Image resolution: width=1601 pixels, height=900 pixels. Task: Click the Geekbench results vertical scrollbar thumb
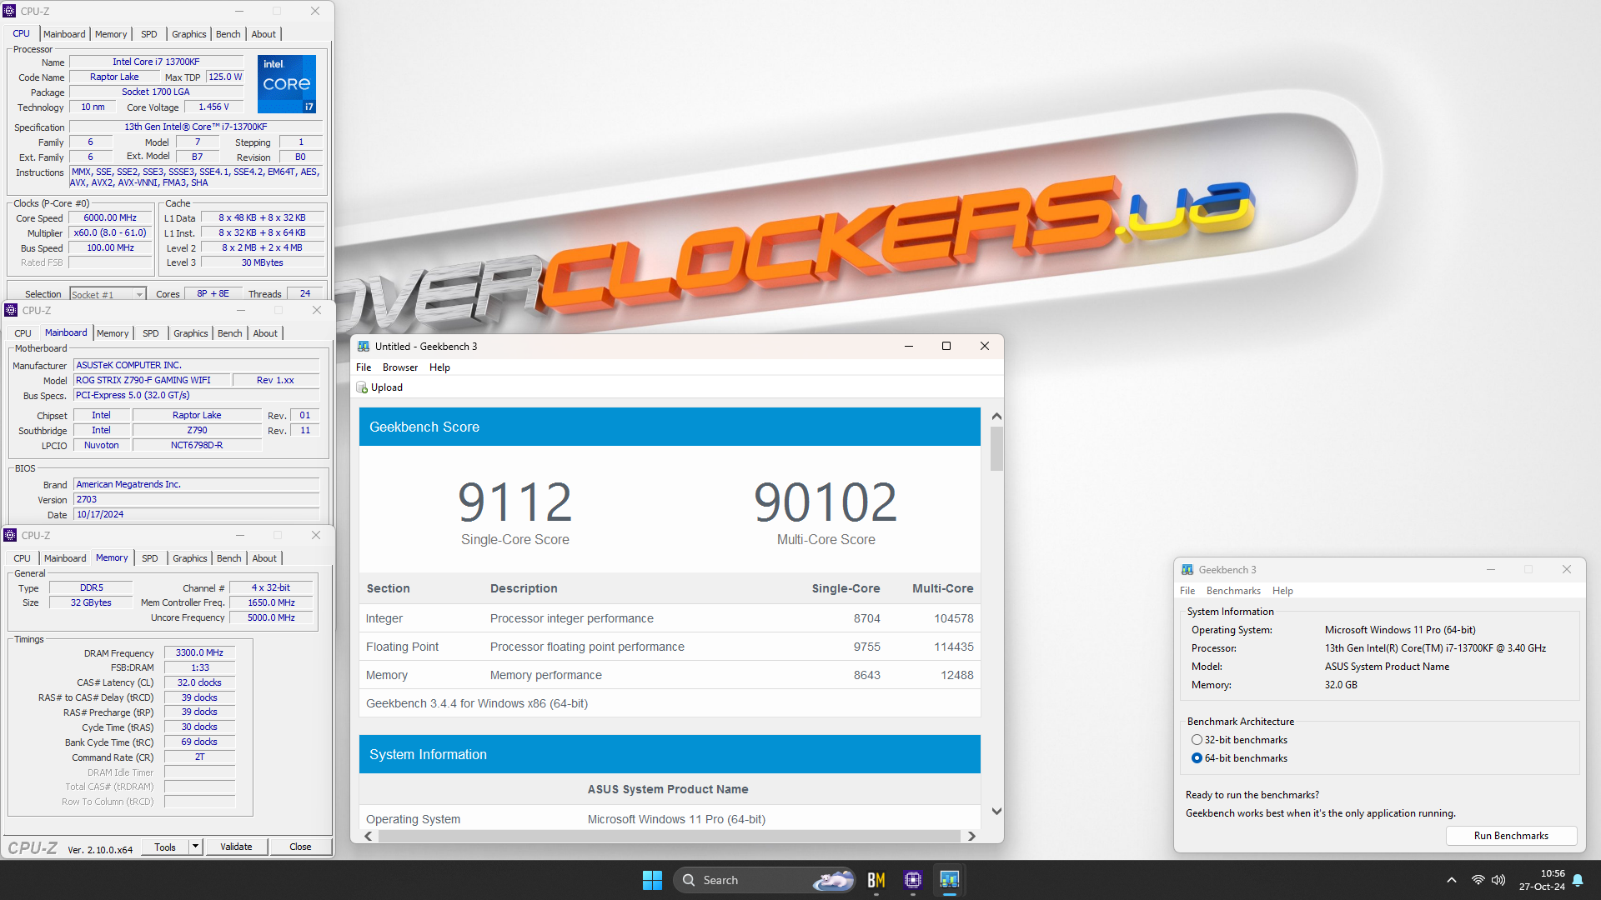[x=996, y=449]
